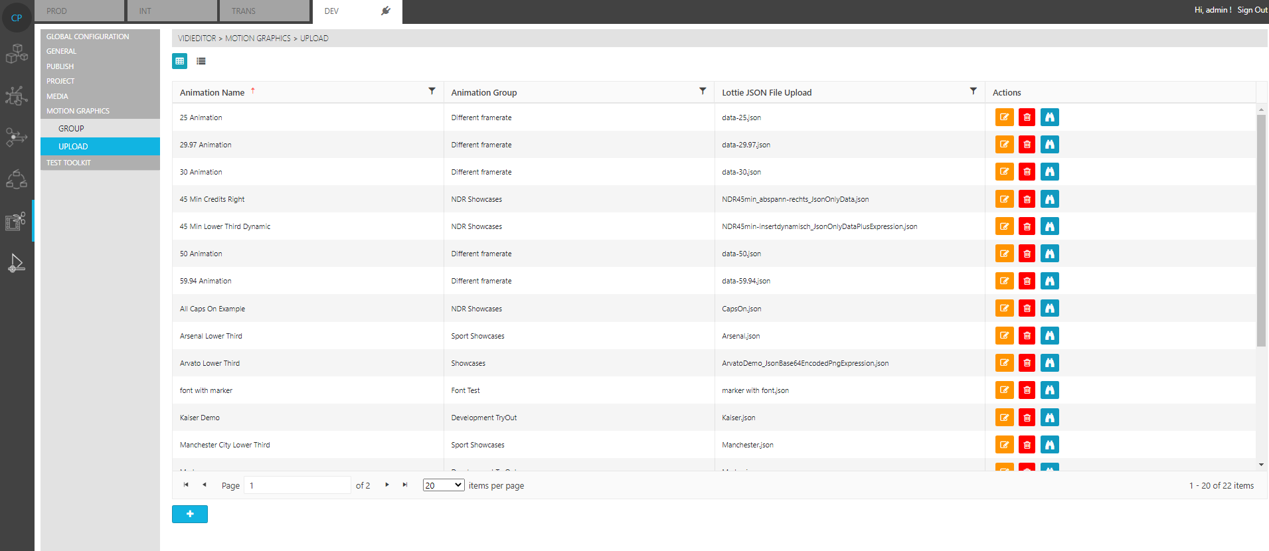This screenshot has height=551, width=1269.
Task: Delete the 45 Min Credits Right animation
Action: pos(1027,199)
